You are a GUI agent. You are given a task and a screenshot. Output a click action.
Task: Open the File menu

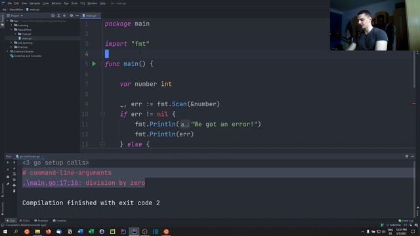tap(10, 3)
